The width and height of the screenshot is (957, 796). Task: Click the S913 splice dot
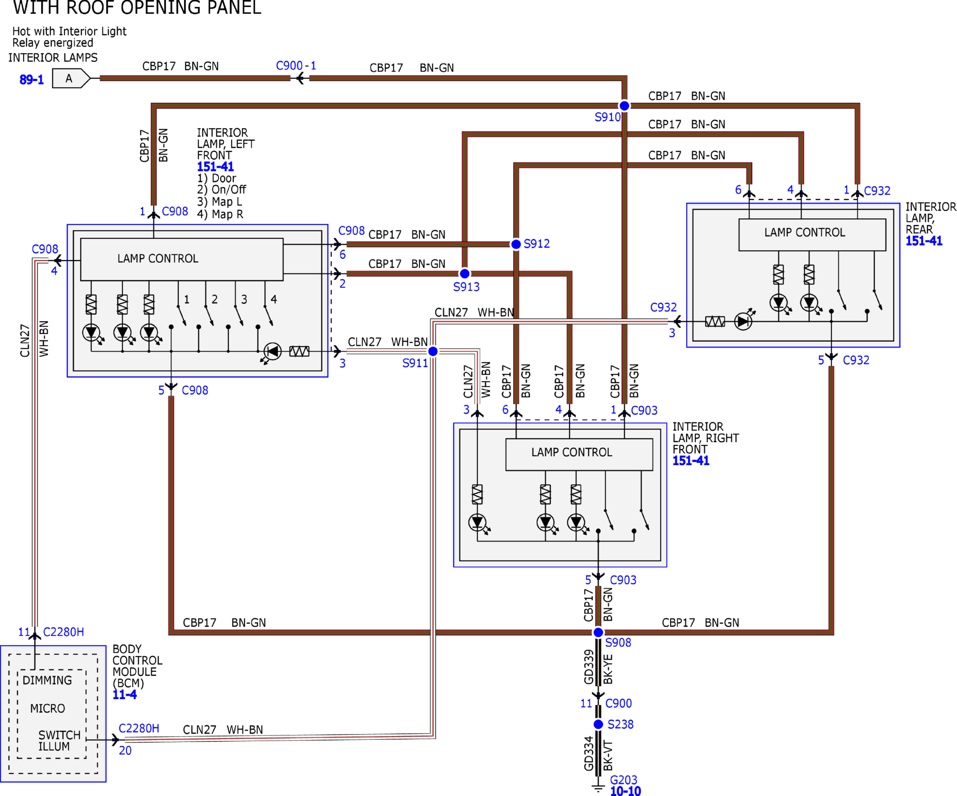coord(465,274)
